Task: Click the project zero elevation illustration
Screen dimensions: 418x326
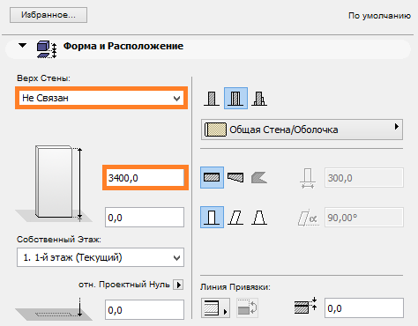Action: 54,309
